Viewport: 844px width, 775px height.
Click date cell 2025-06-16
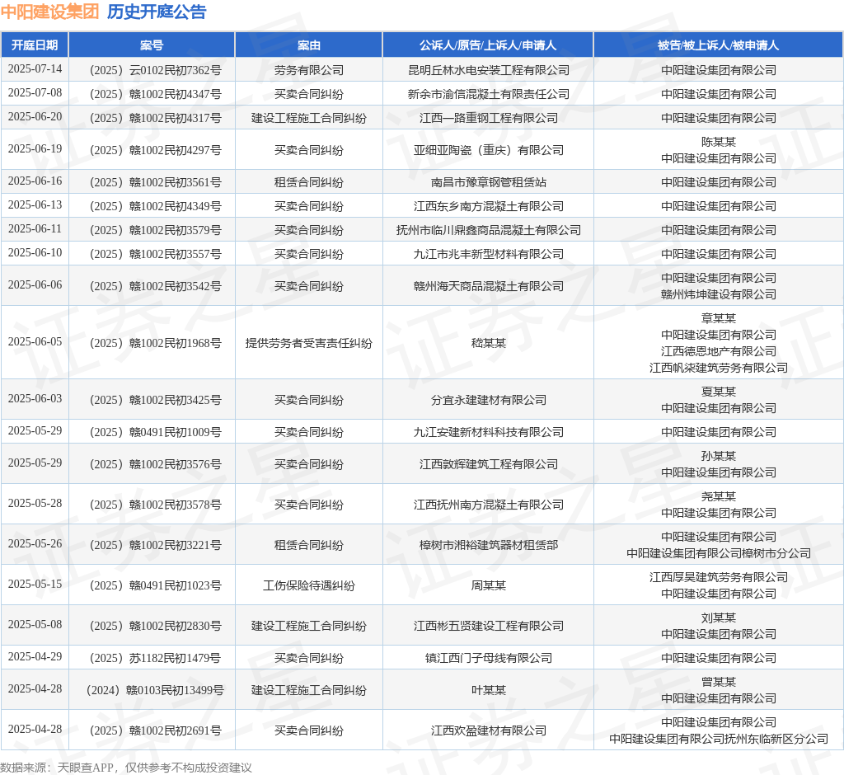[x=35, y=181]
